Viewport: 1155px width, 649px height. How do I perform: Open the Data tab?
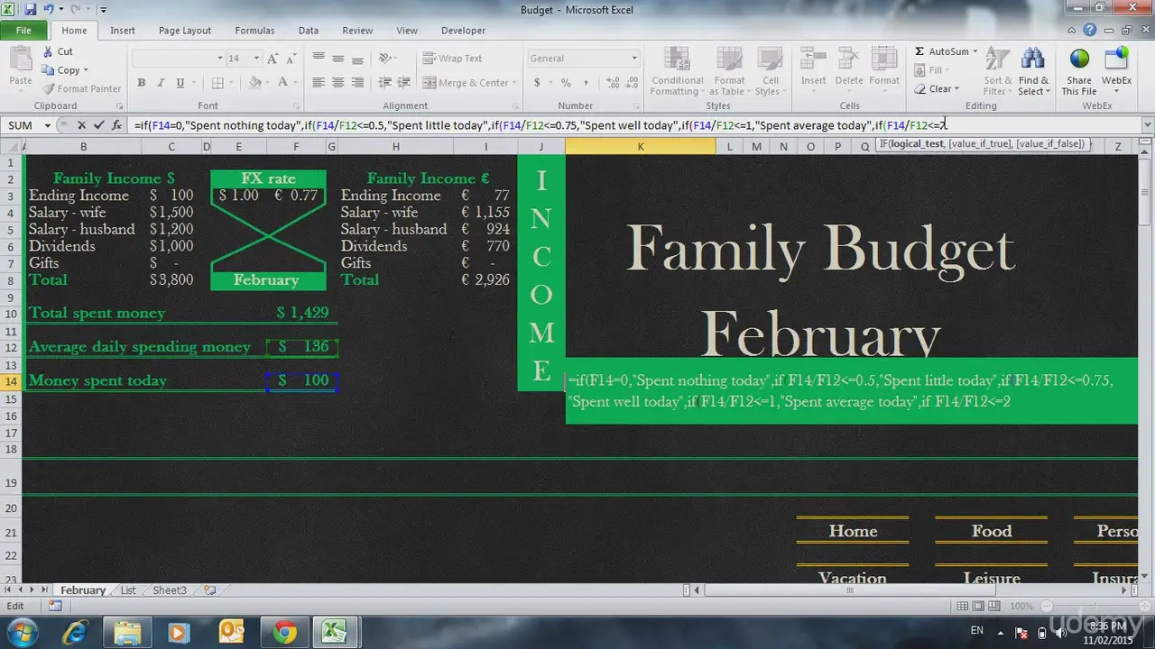pyautogui.click(x=309, y=31)
